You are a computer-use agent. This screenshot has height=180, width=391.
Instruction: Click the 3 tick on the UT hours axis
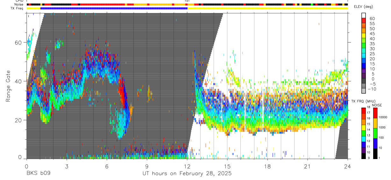[x=67, y=166]
